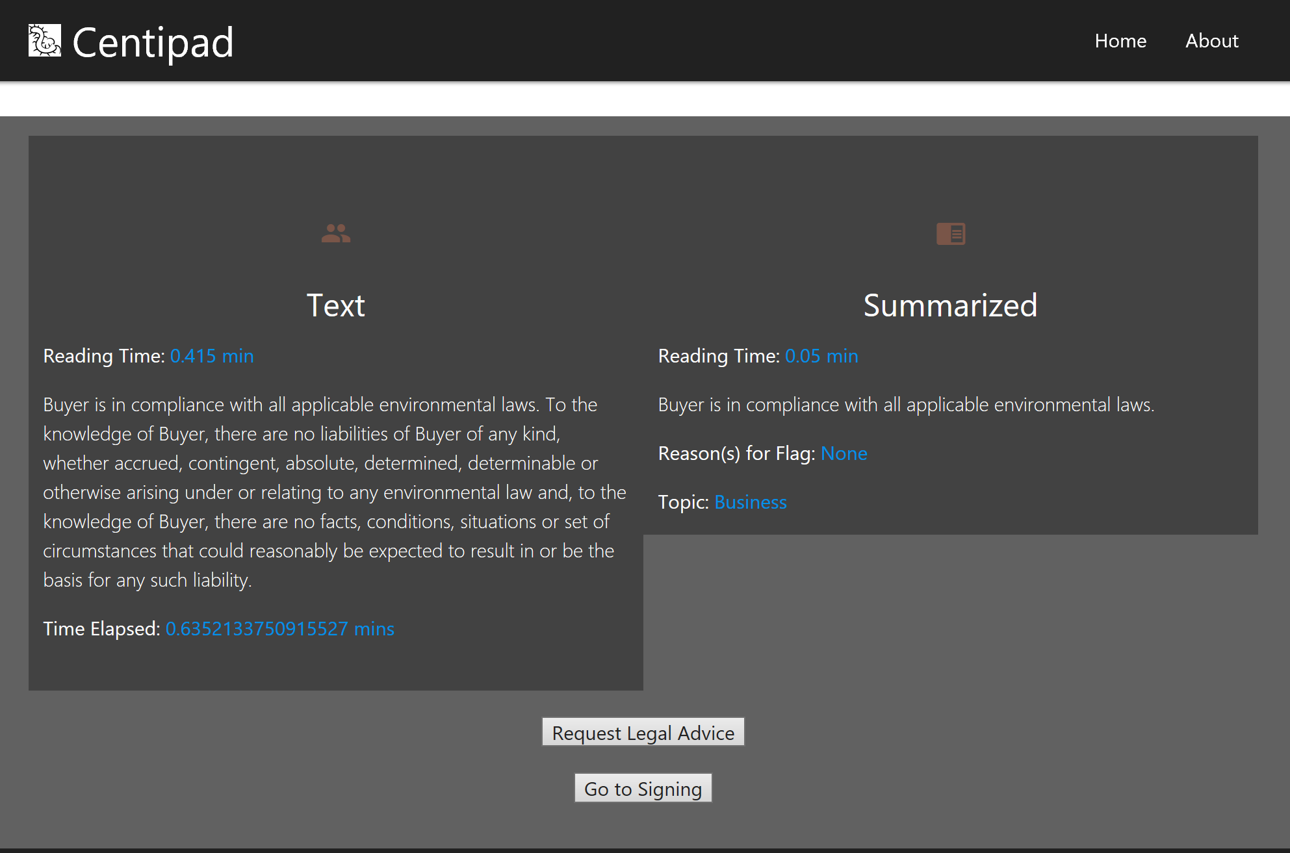Click the Time Elapsed minutes value

click(279, 629)
